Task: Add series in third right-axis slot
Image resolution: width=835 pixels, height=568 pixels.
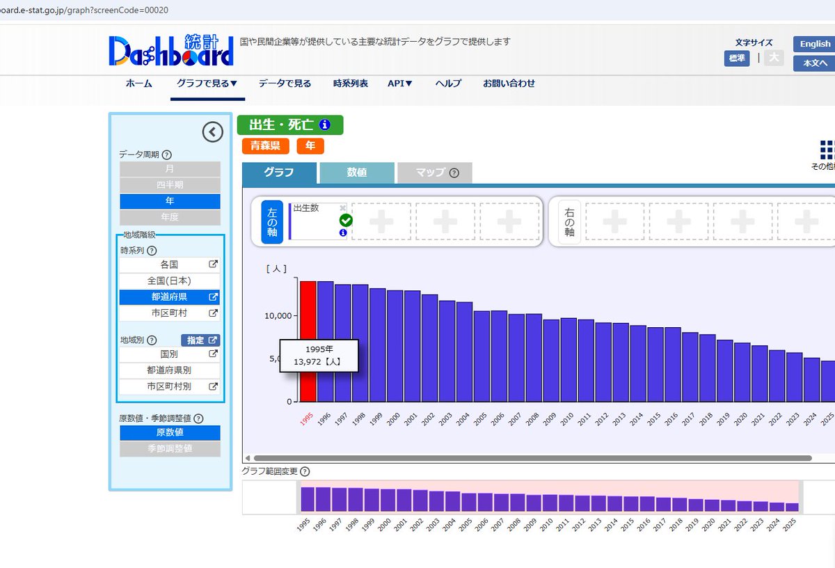Action: click(743, 222)
